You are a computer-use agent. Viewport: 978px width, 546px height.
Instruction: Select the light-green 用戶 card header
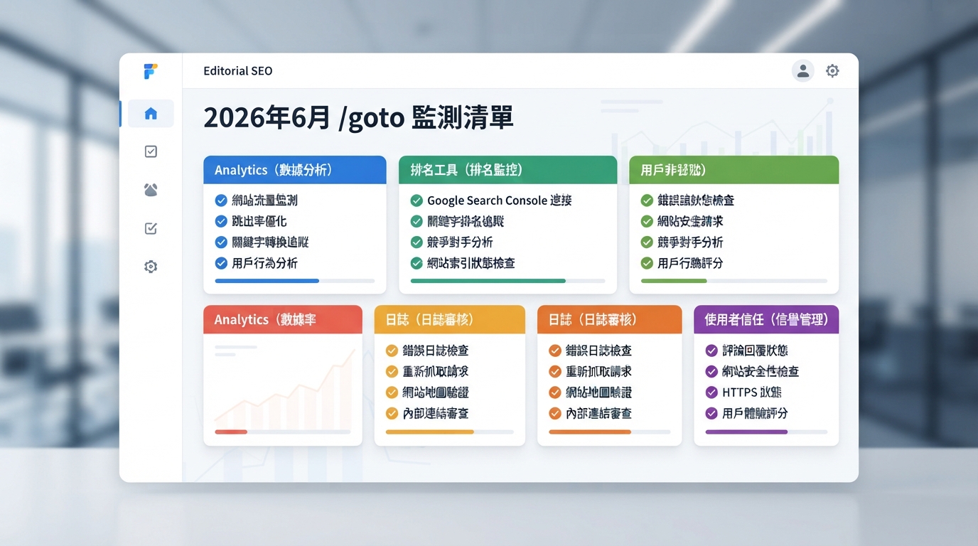(733, 170)
